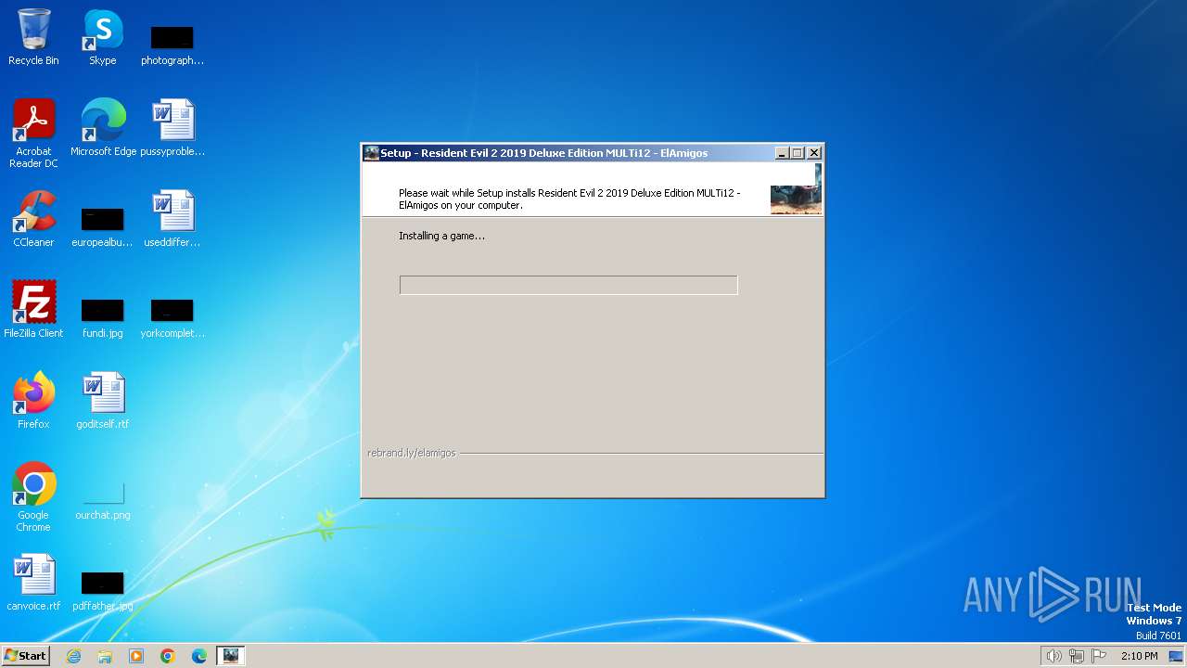Select the yorkcomplet file icon
The image size is (1187, 668).
(x=172, y=317)
